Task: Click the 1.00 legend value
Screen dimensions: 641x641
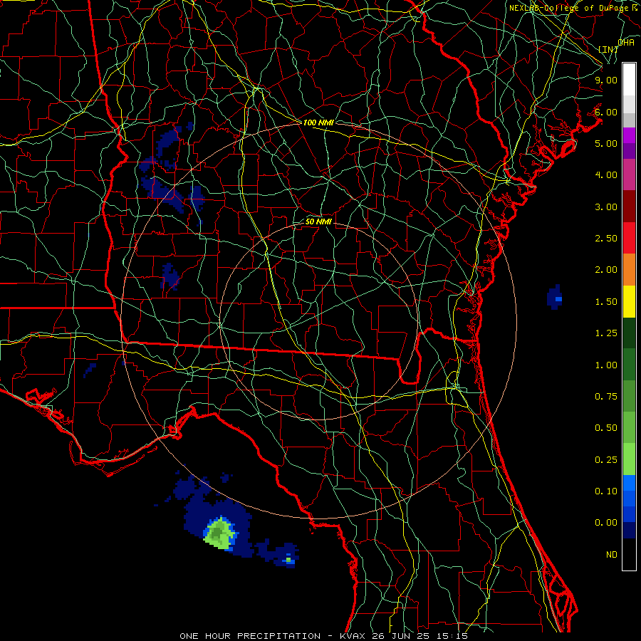Action: point(606,365)
